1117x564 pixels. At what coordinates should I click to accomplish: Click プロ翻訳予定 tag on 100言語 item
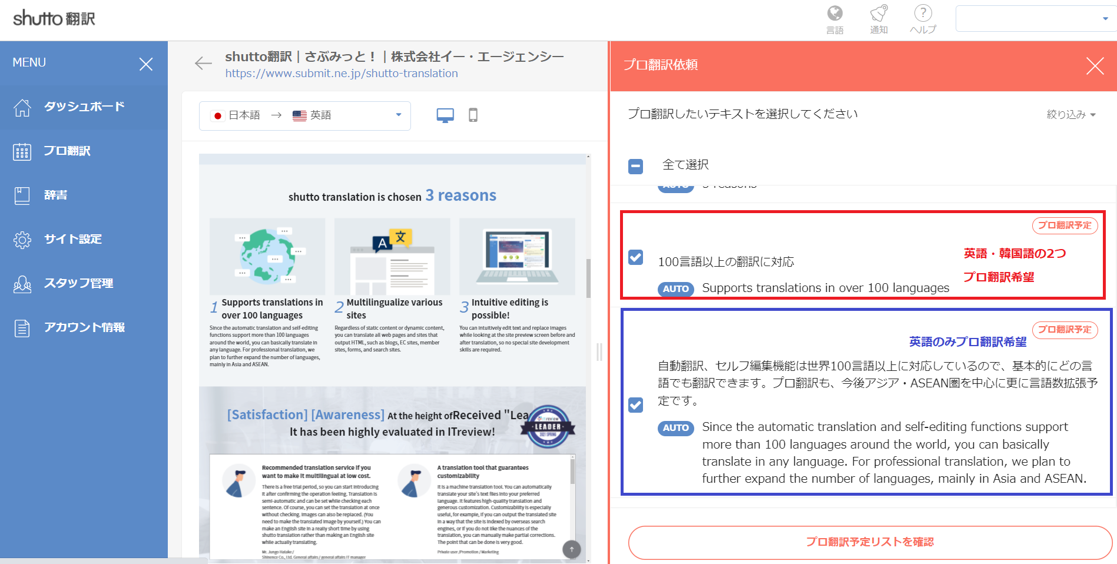[x=1065, y=225]
